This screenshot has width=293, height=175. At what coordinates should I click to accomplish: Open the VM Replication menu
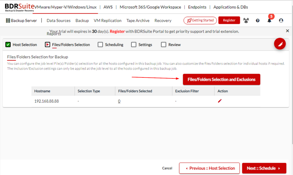(x=108, y=20)
